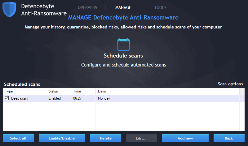Click the Enable/Disable button

62,138
